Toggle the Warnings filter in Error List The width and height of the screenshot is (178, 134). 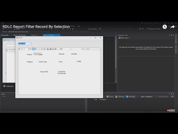pyautogui.click(x=120, y=96)
